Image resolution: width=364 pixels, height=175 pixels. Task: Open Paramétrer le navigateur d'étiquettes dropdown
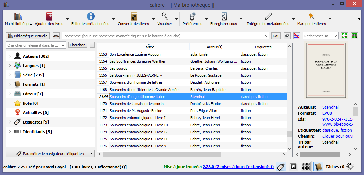click(x=50, y=154)
